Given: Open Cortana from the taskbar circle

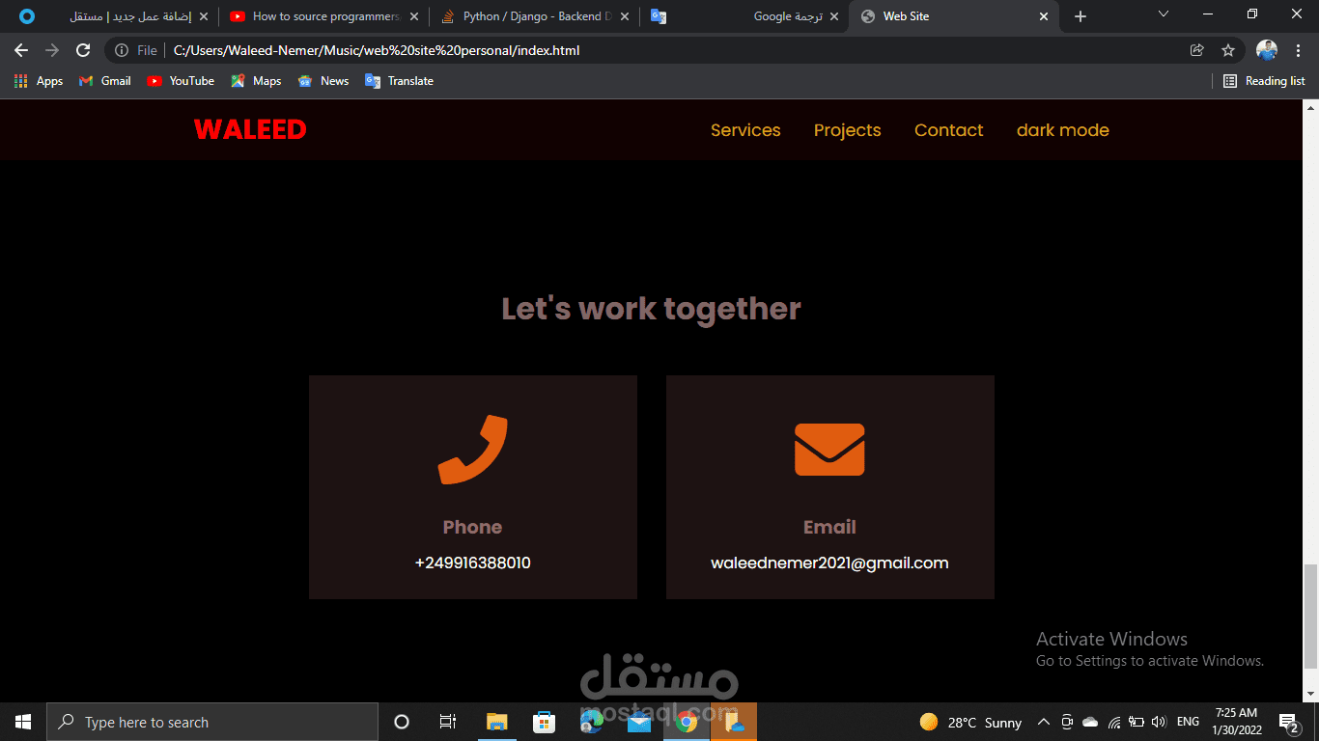Looking at the screenshot, I should coord(402,722).
